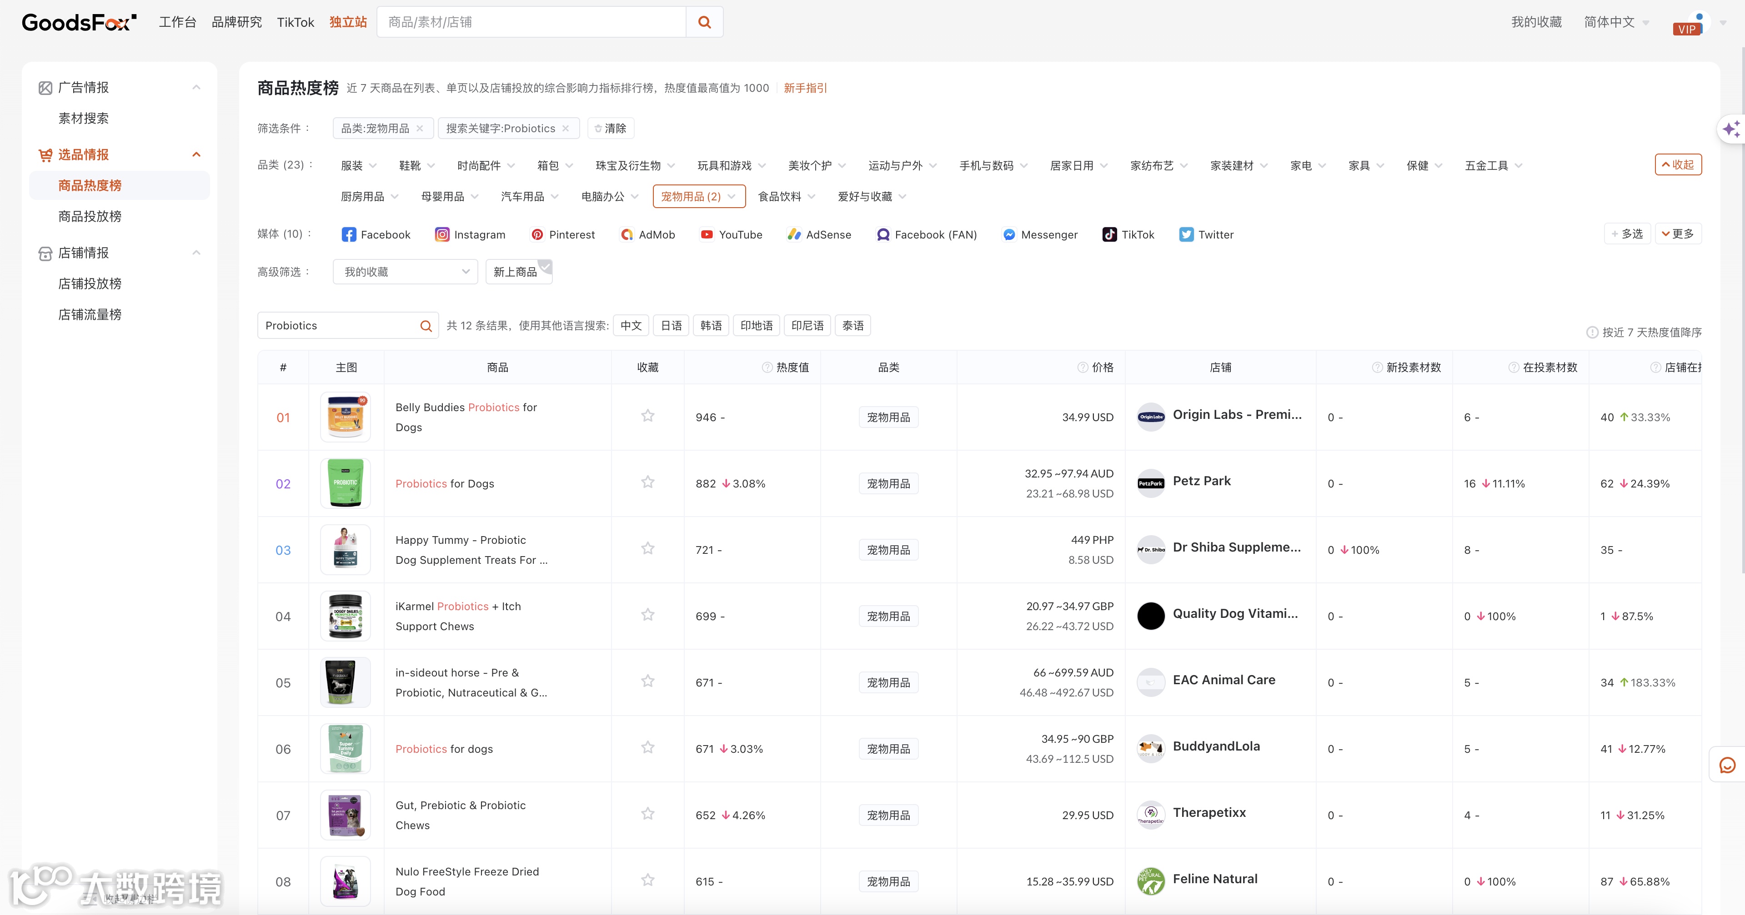Click the Probiotics keyword search icon

click(x=426, y=326)
